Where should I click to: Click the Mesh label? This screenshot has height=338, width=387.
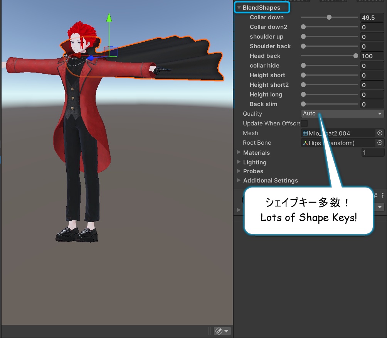[x=250, y=133]
